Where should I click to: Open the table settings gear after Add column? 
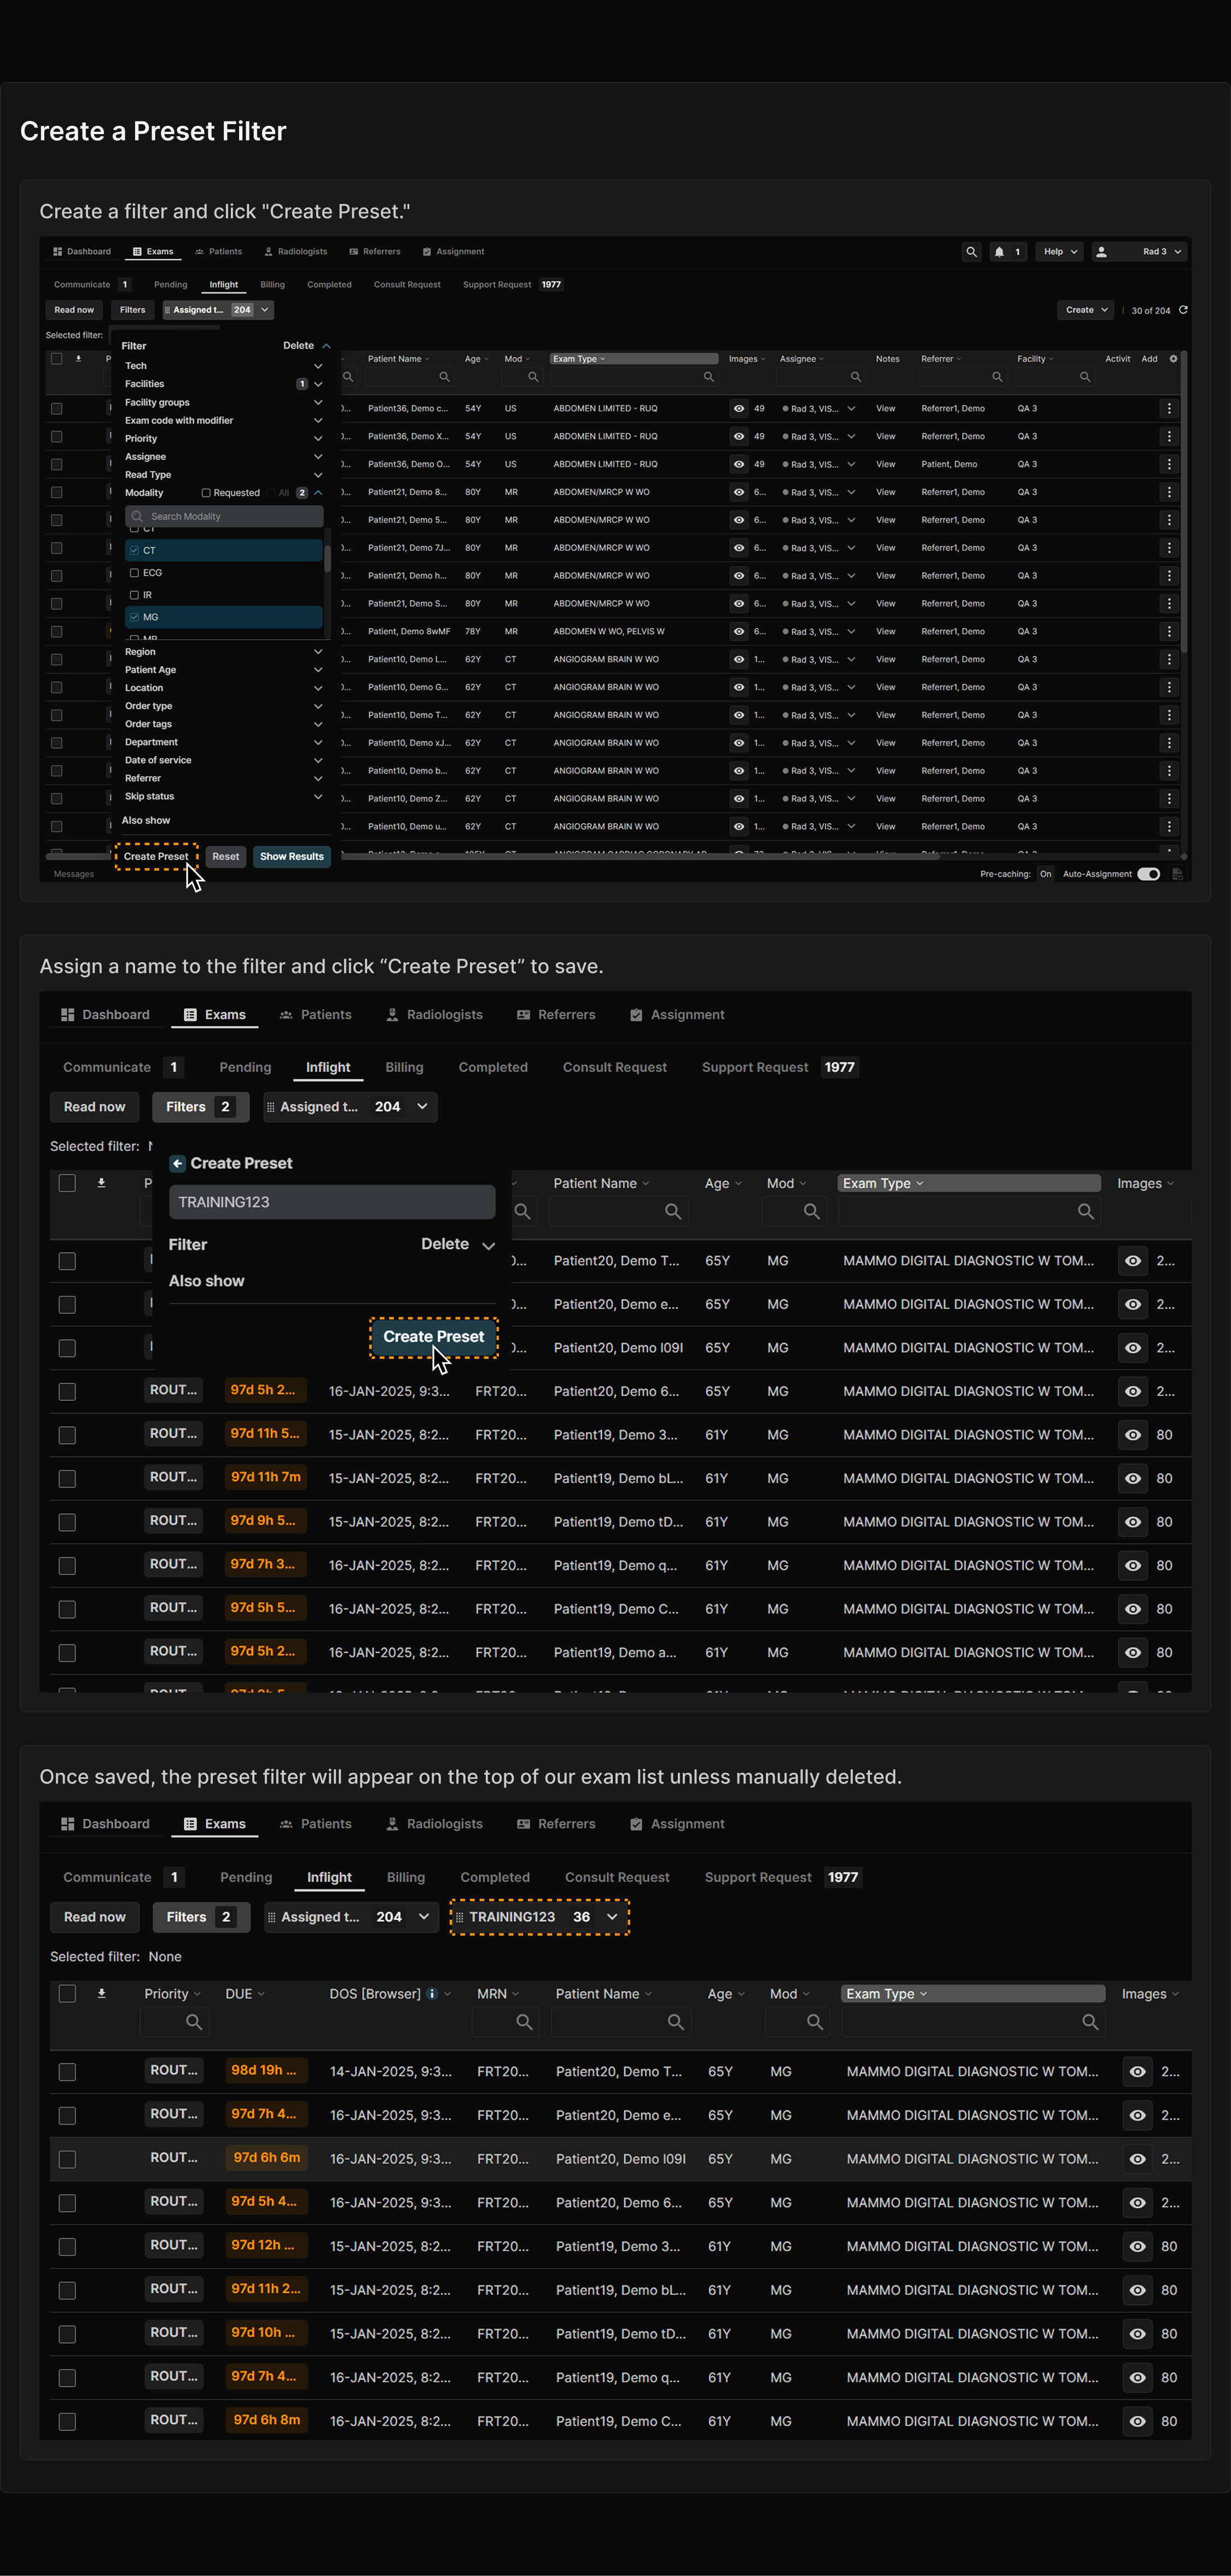point(1173,359)
